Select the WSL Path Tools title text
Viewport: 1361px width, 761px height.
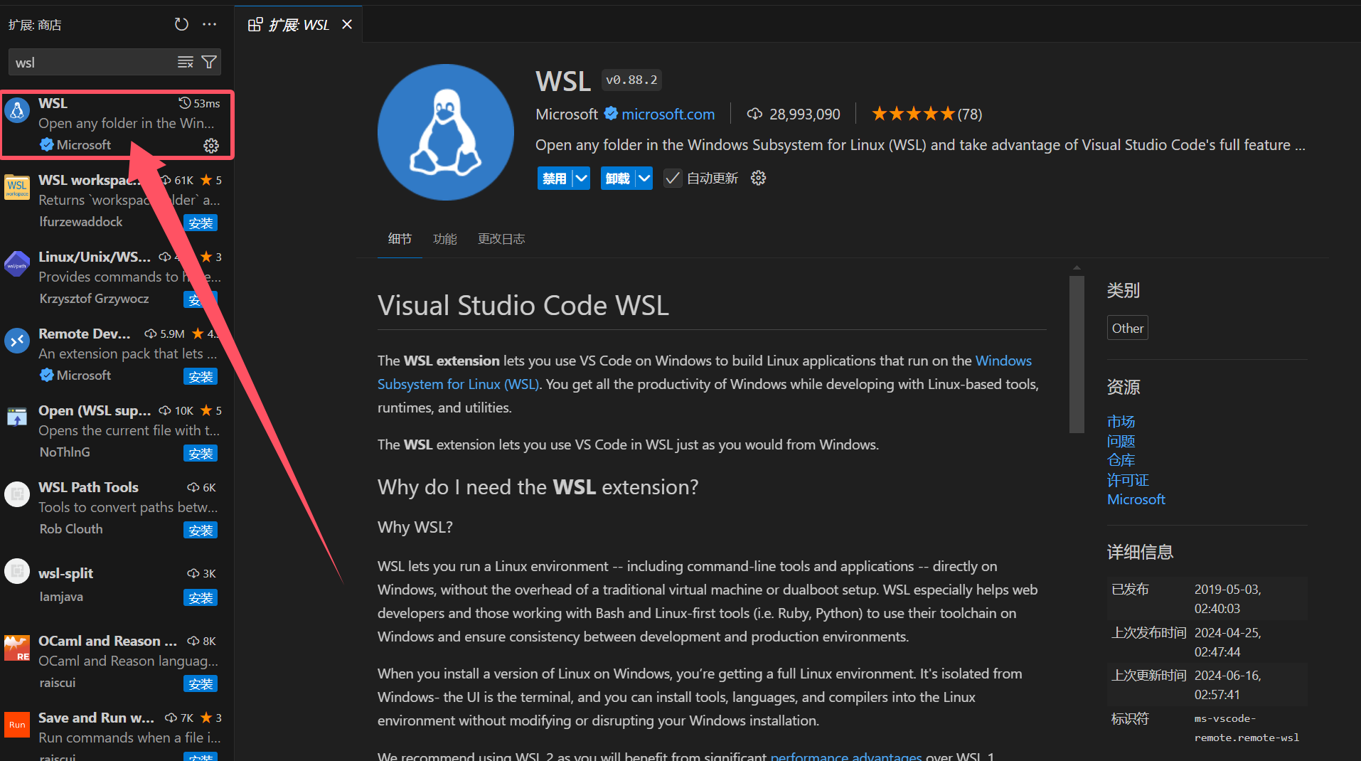coord(88,487)
